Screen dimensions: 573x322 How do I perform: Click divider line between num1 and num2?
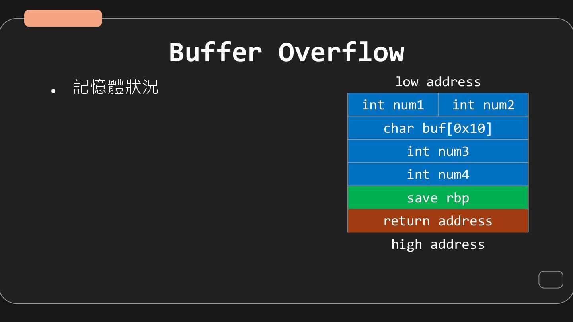coord(438,105)
